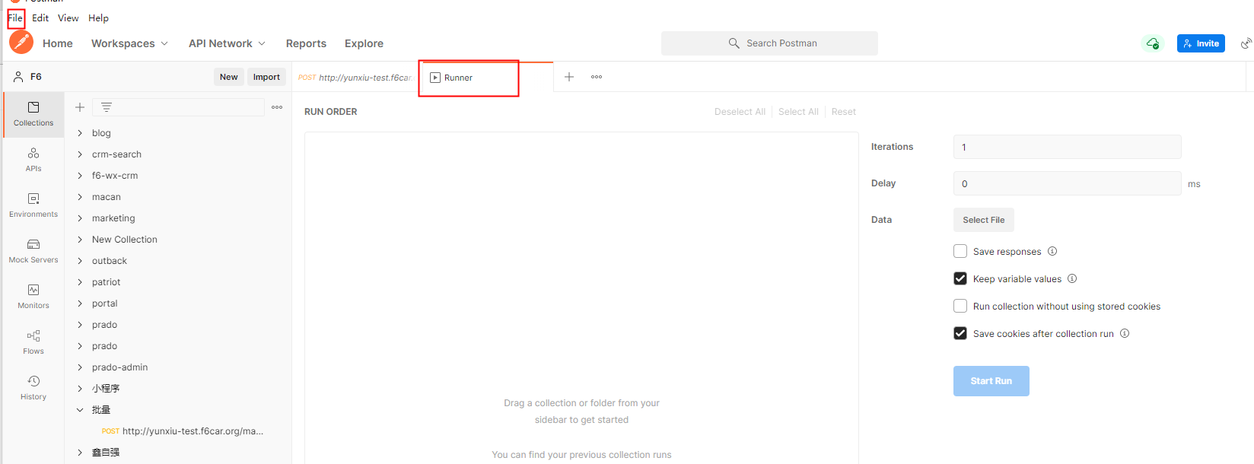Click the satellite icon beside Invite
This screenshot has width=1254, height=464.
point(1246,43)
